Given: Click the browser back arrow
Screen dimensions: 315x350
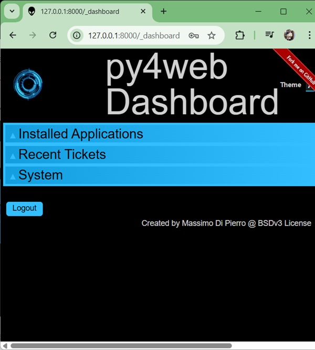Looking at the screenshot, I should (x=13, y=35).
